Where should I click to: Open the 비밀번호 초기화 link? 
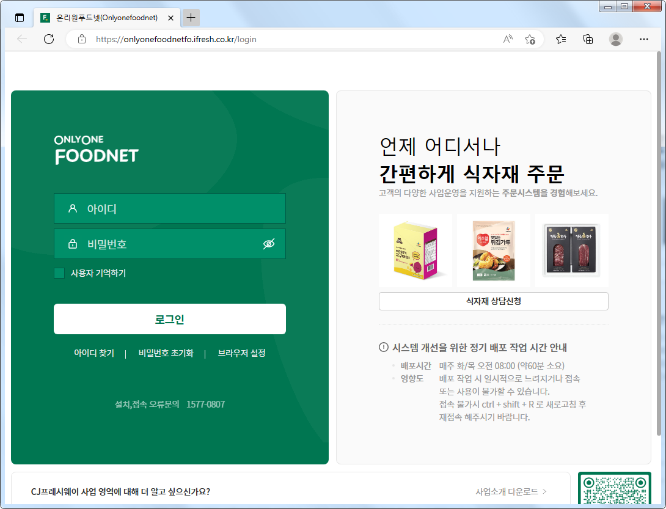click(166, 353)
